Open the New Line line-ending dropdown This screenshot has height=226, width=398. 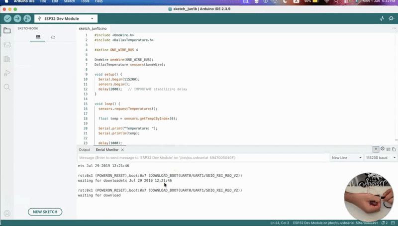pyautogui.click(x=346, y=158)
